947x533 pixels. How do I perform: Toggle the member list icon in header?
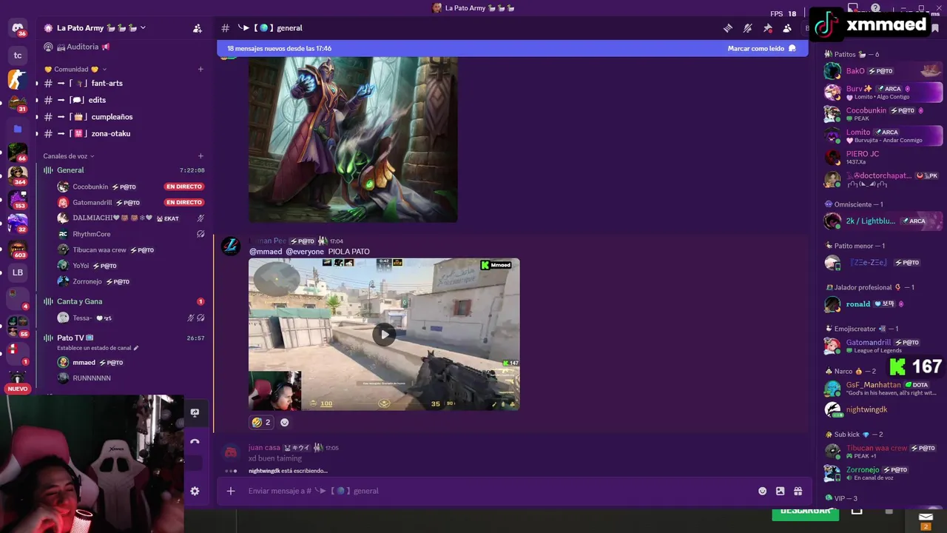click(787, 28)
